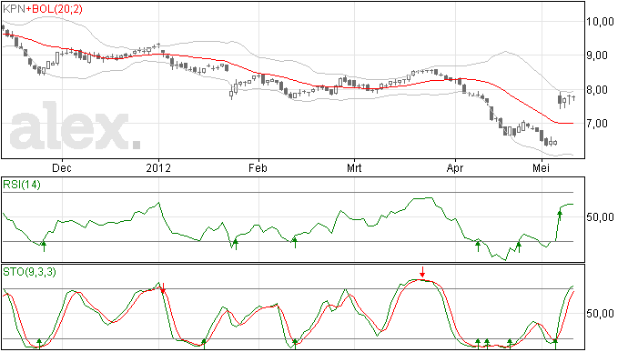This screenshot has width=628, height=352.
Task: Open the RSI(14) indicator label
Action: [22, 185]
